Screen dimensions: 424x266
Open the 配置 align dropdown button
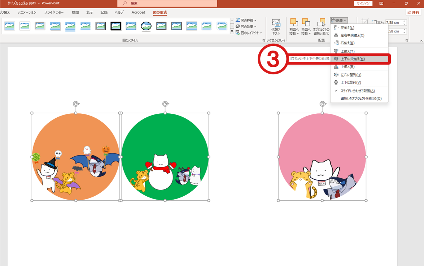point(338,21)
